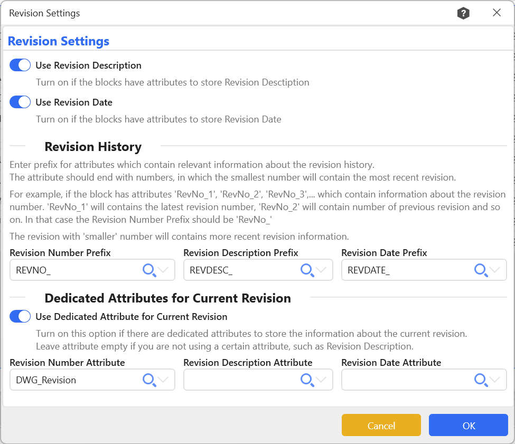
Task: Close the Revision Settings dialog window
Action: click(497, 13)
